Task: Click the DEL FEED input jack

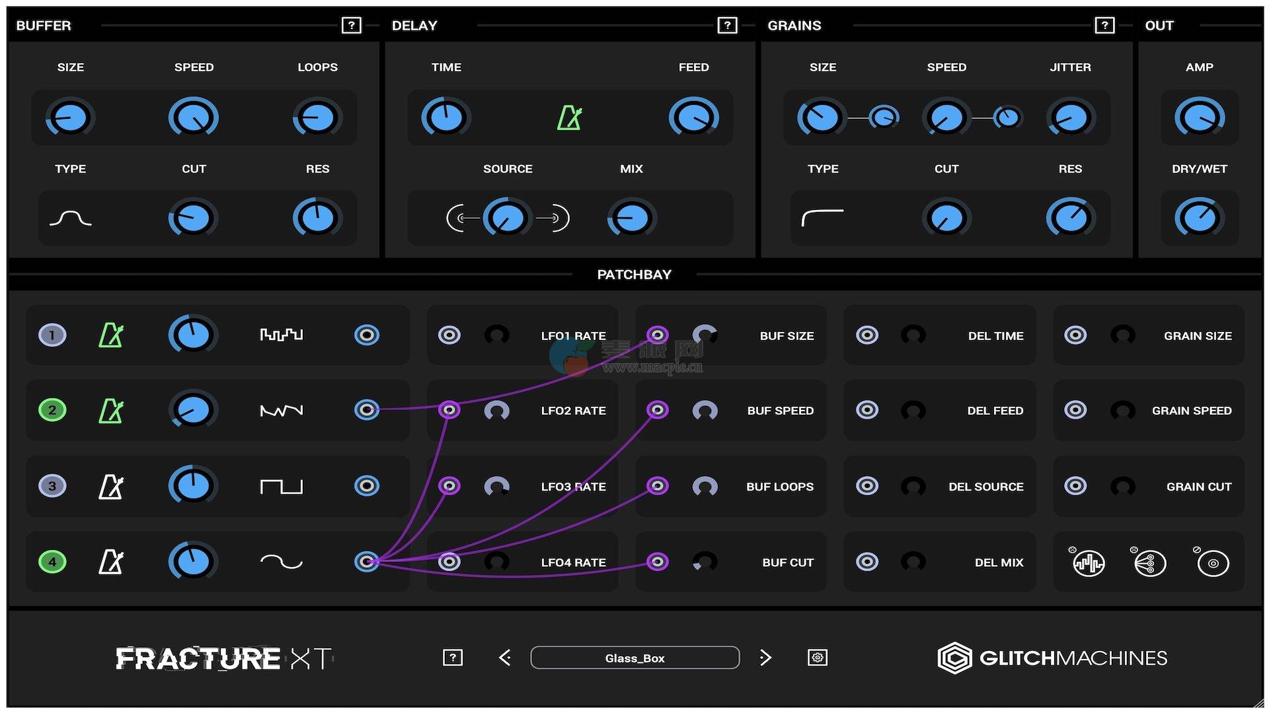Action: [x=867, y=410]
